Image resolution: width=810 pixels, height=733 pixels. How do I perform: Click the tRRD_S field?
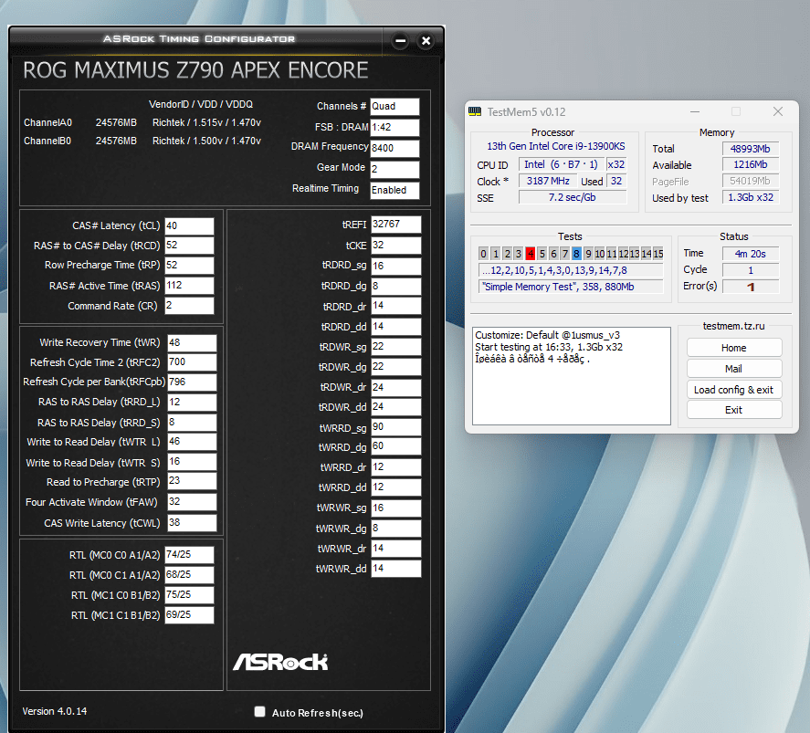click(x=192, y=423)
